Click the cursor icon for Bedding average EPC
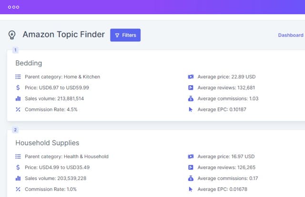 [x=191, y=109]
